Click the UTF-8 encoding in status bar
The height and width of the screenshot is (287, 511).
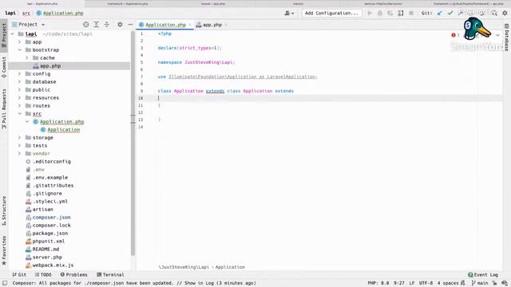pyautogui.click(x=426, y=283)
